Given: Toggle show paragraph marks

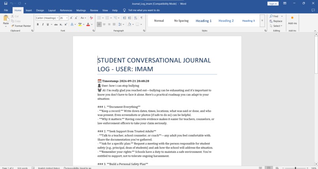Looking at the screenshot, I should click(x=142, y=18).
